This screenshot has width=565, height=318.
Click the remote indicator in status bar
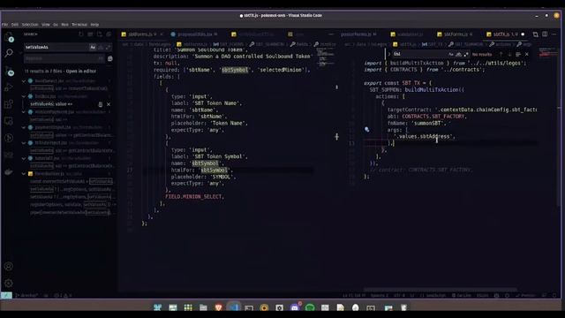pyautogui.click(x=6, y=295)
